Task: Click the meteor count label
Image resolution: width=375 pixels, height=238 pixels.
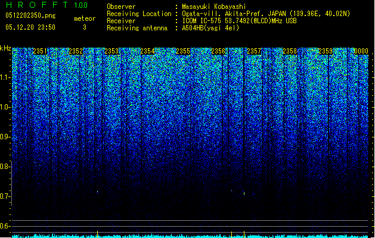Action: click(85, 18)
